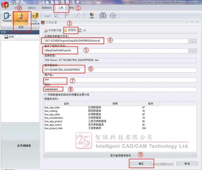Click version value 19
202x170 pixels.
tap(143, 118)
